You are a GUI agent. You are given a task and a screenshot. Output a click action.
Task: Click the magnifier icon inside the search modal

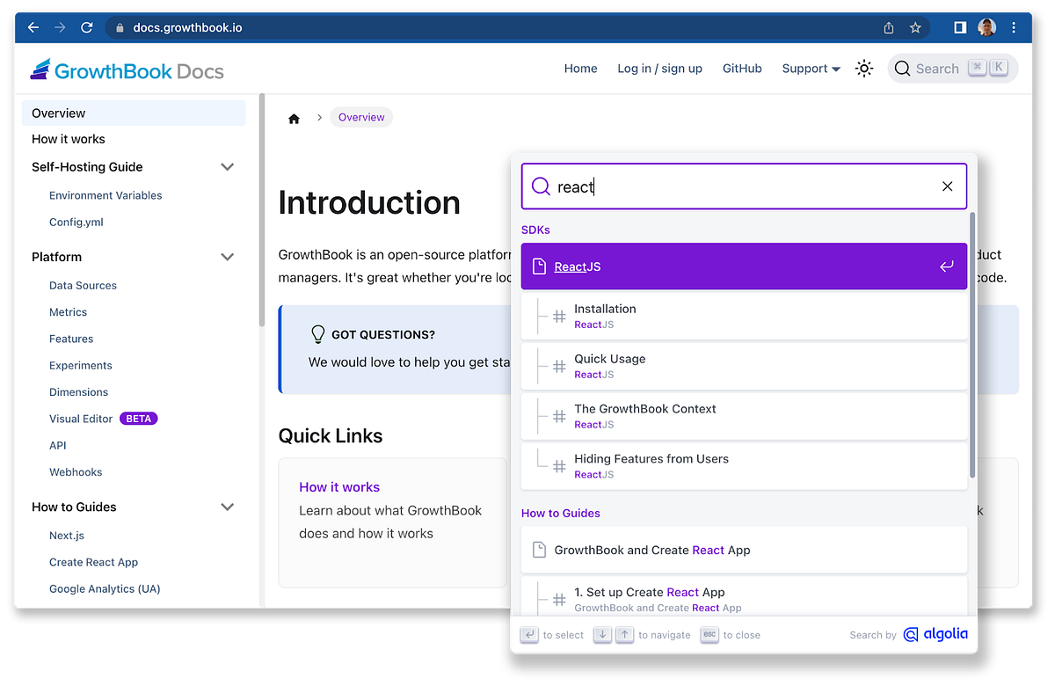[541, 186]
